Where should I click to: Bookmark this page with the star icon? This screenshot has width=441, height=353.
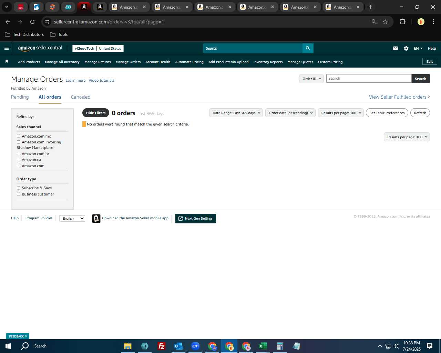click(385, 22)
